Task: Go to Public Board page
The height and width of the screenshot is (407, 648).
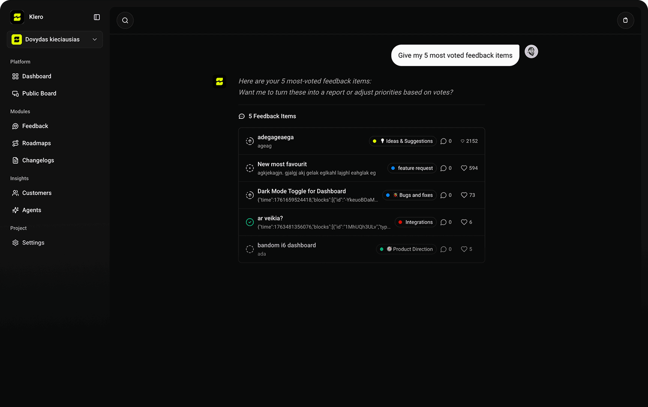Action: pos(39,93)
